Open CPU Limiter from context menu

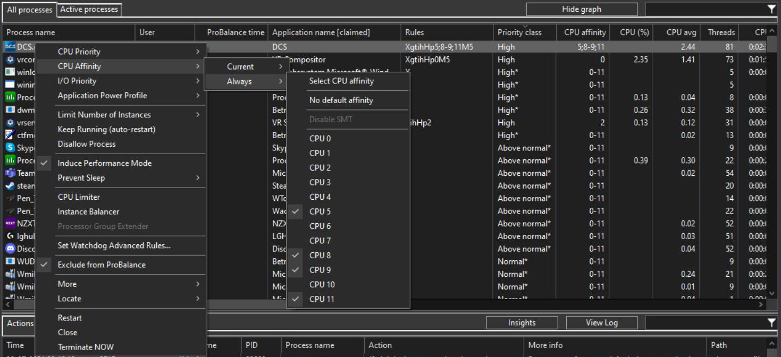tap(121, 197)
